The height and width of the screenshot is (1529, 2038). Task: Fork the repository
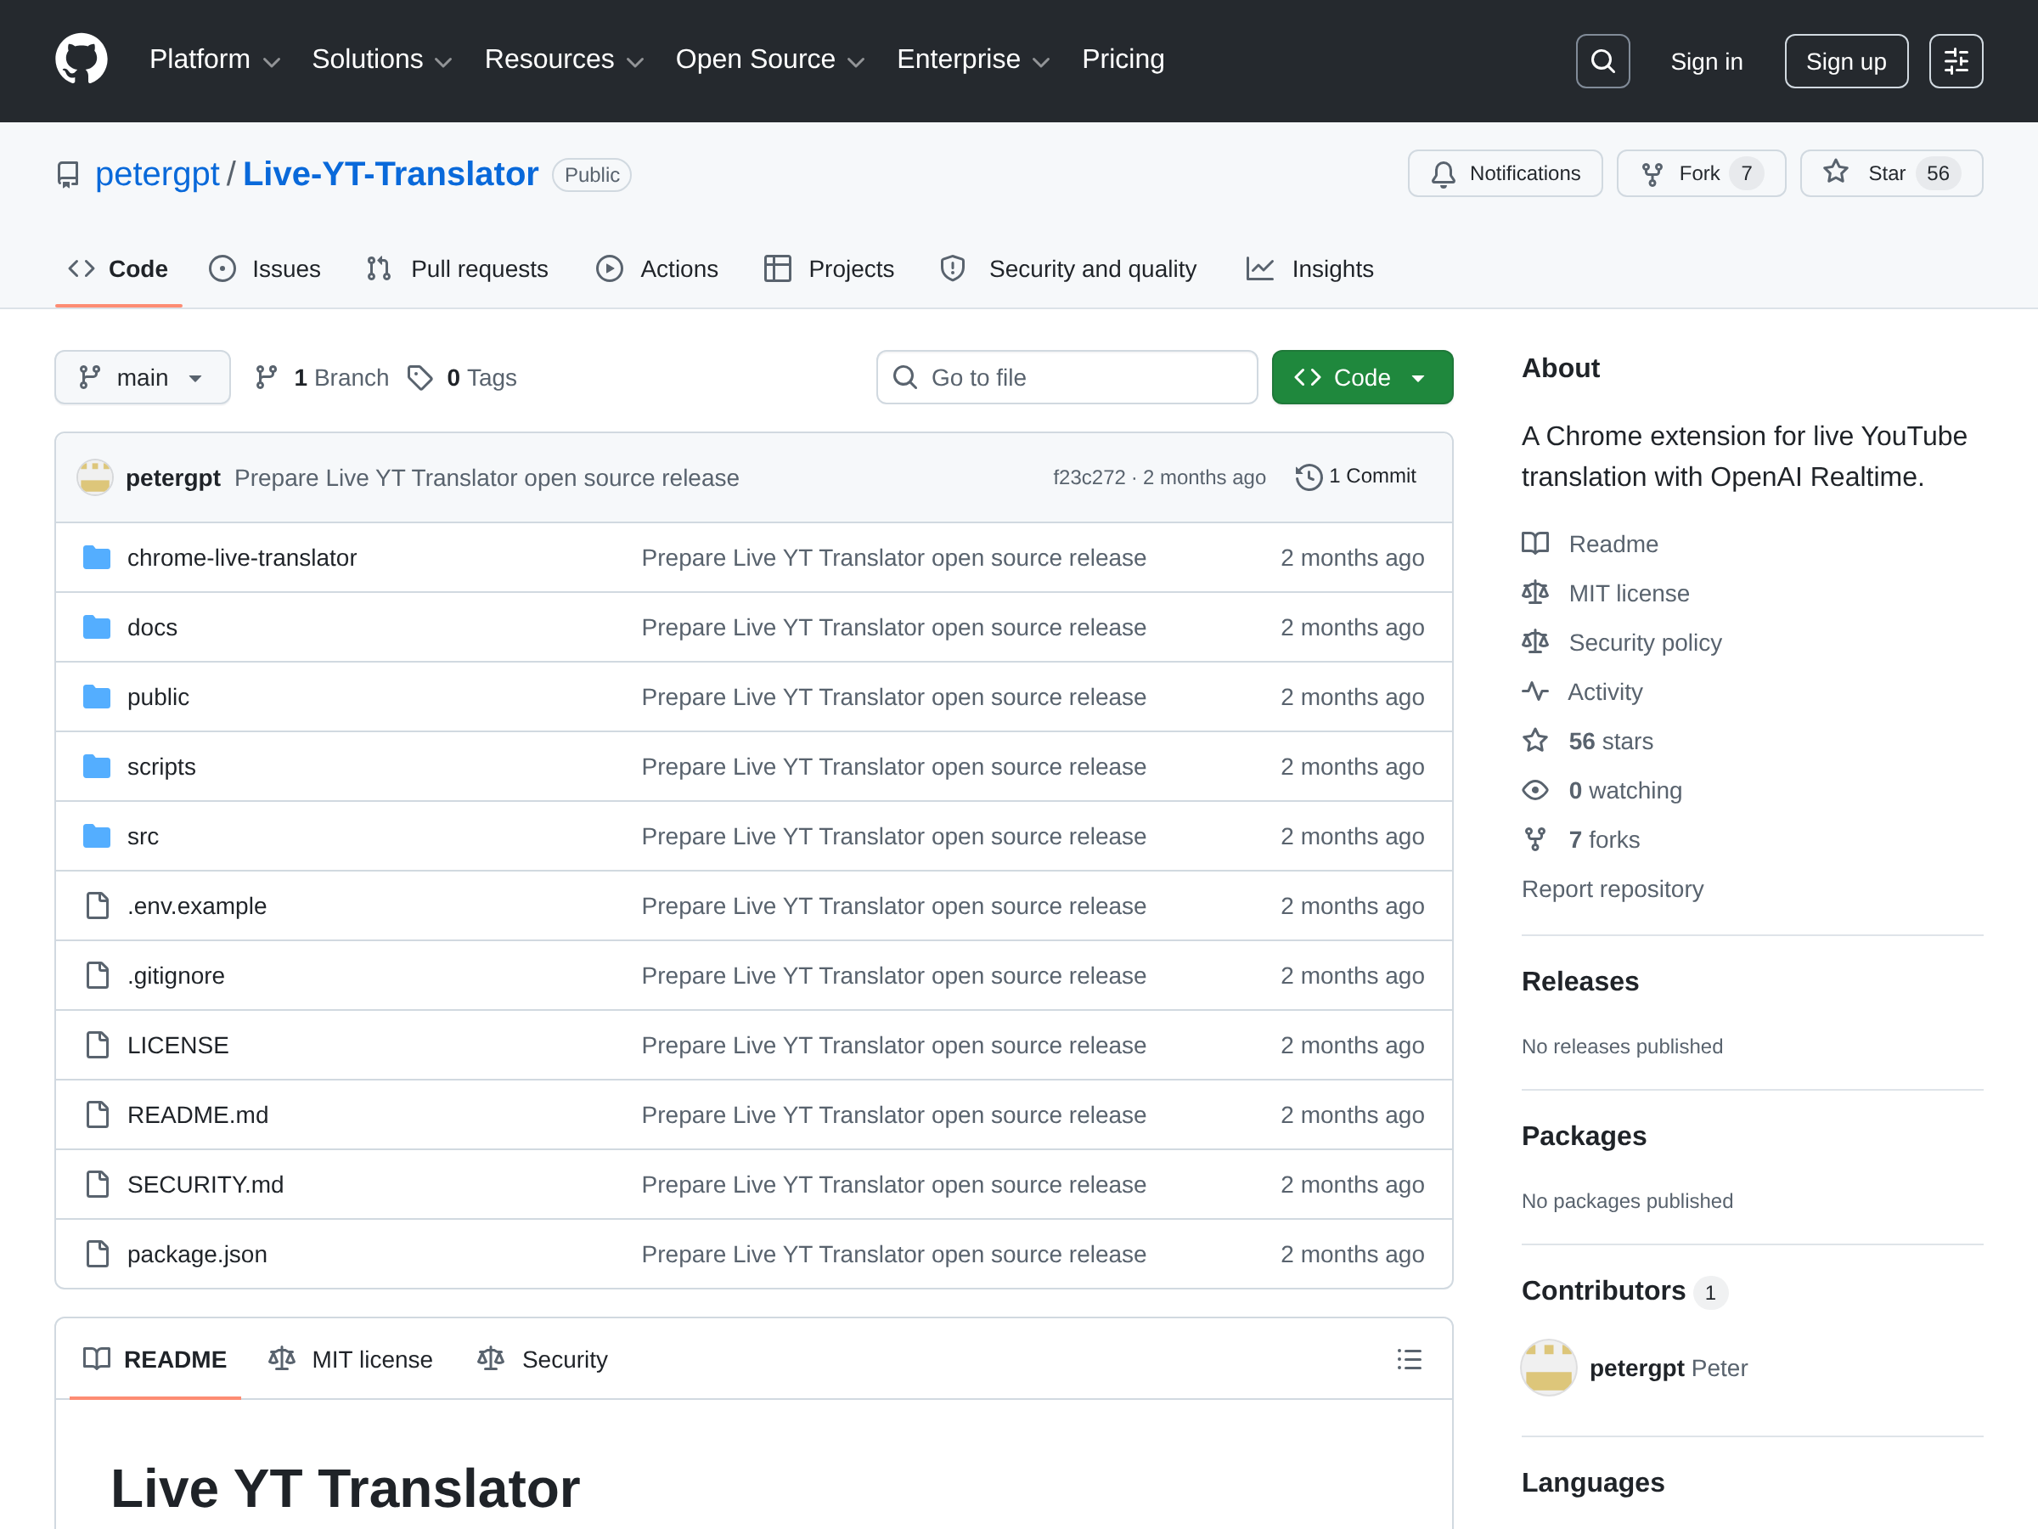1701,173
